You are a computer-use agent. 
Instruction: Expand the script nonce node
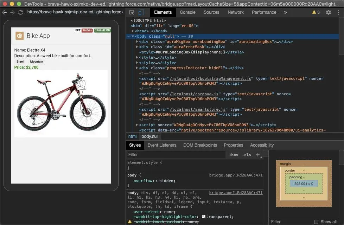(137, 125)
